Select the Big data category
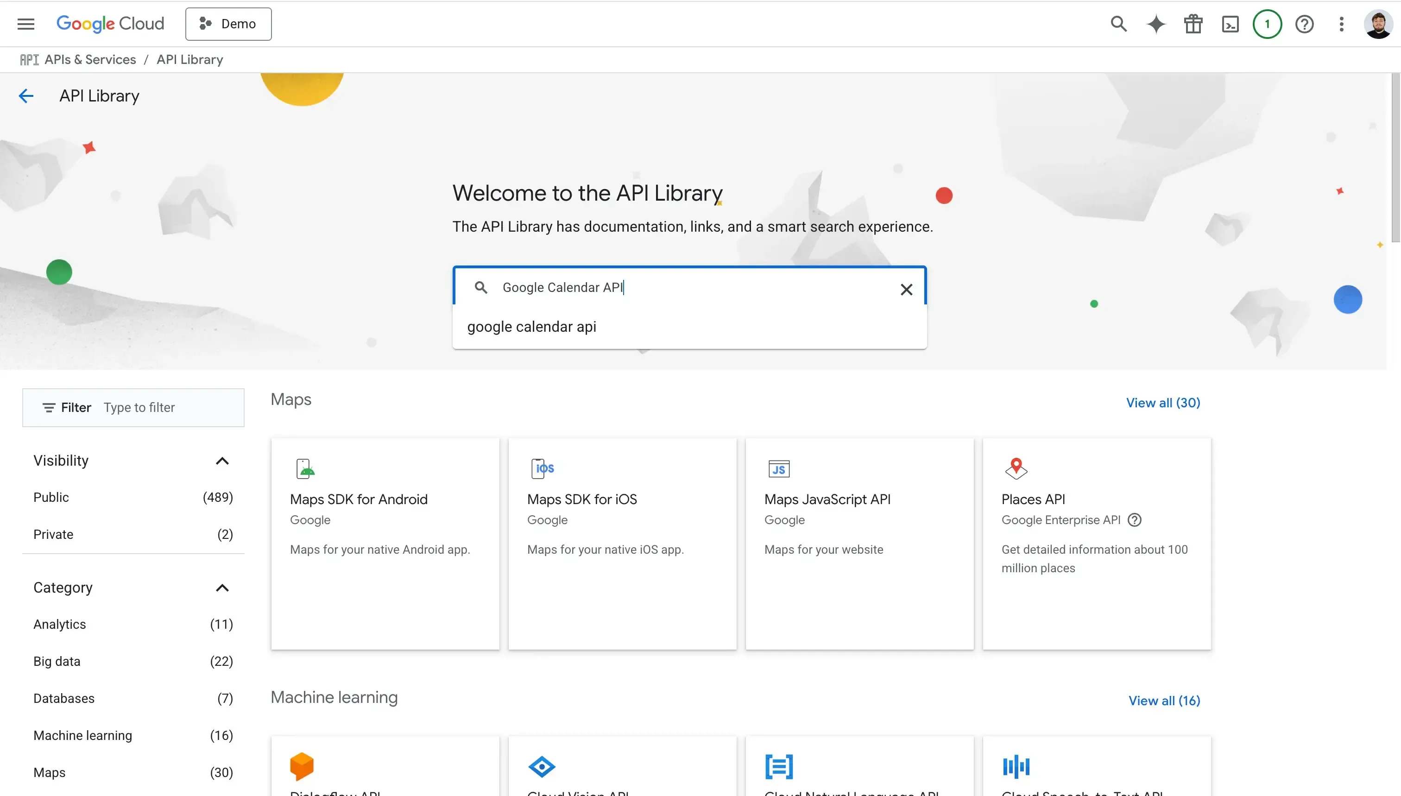 (x=133, y=661)
